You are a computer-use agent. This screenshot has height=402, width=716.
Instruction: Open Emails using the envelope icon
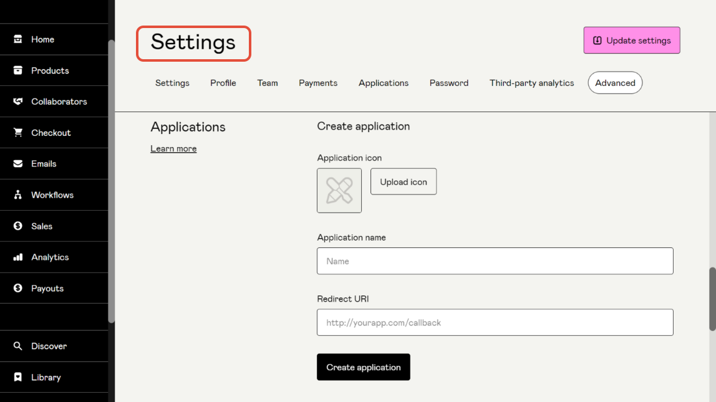tap(18, 164)
